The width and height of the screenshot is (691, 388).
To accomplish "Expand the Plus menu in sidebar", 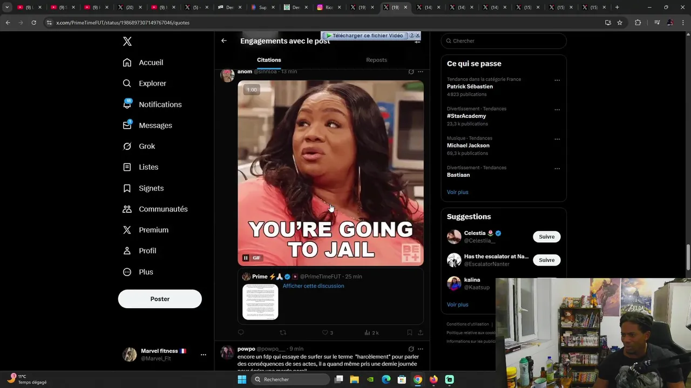I will (x=138, y=272).
